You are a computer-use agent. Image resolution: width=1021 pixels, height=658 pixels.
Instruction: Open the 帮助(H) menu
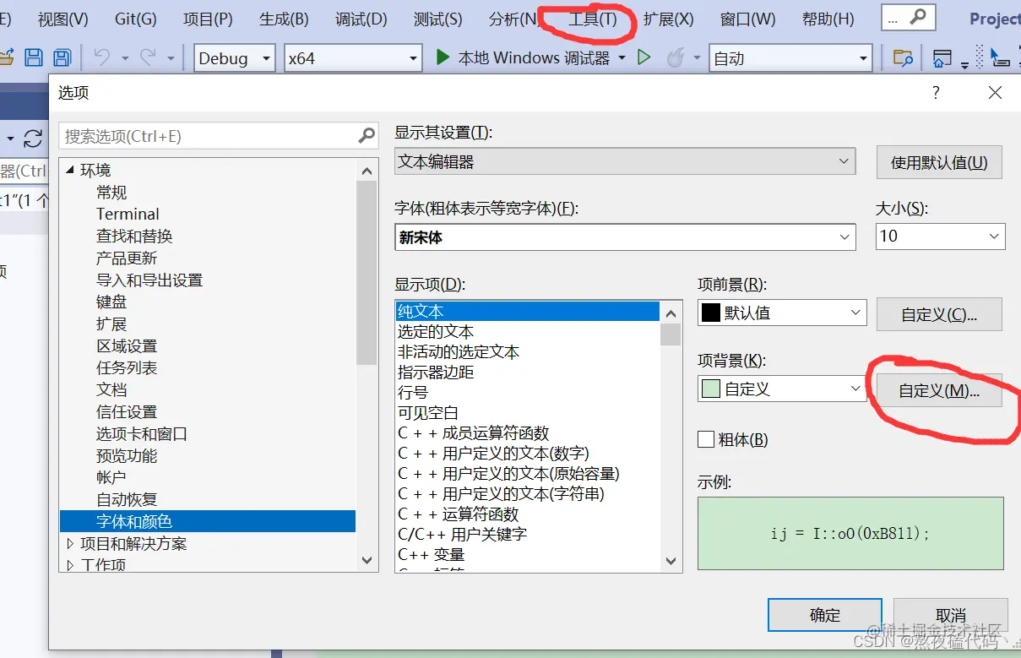click(x=828, y=19)
